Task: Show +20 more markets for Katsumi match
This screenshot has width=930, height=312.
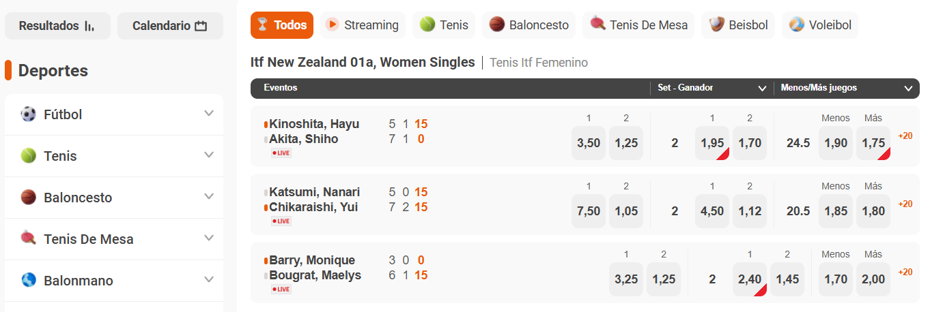Action: [x=905, y=204]
